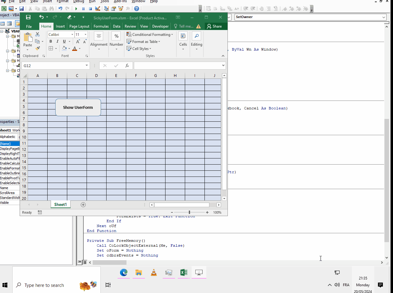The image size is (393, 293).
Task: Switch VBA editor to Full Module View
Action: 85,262
